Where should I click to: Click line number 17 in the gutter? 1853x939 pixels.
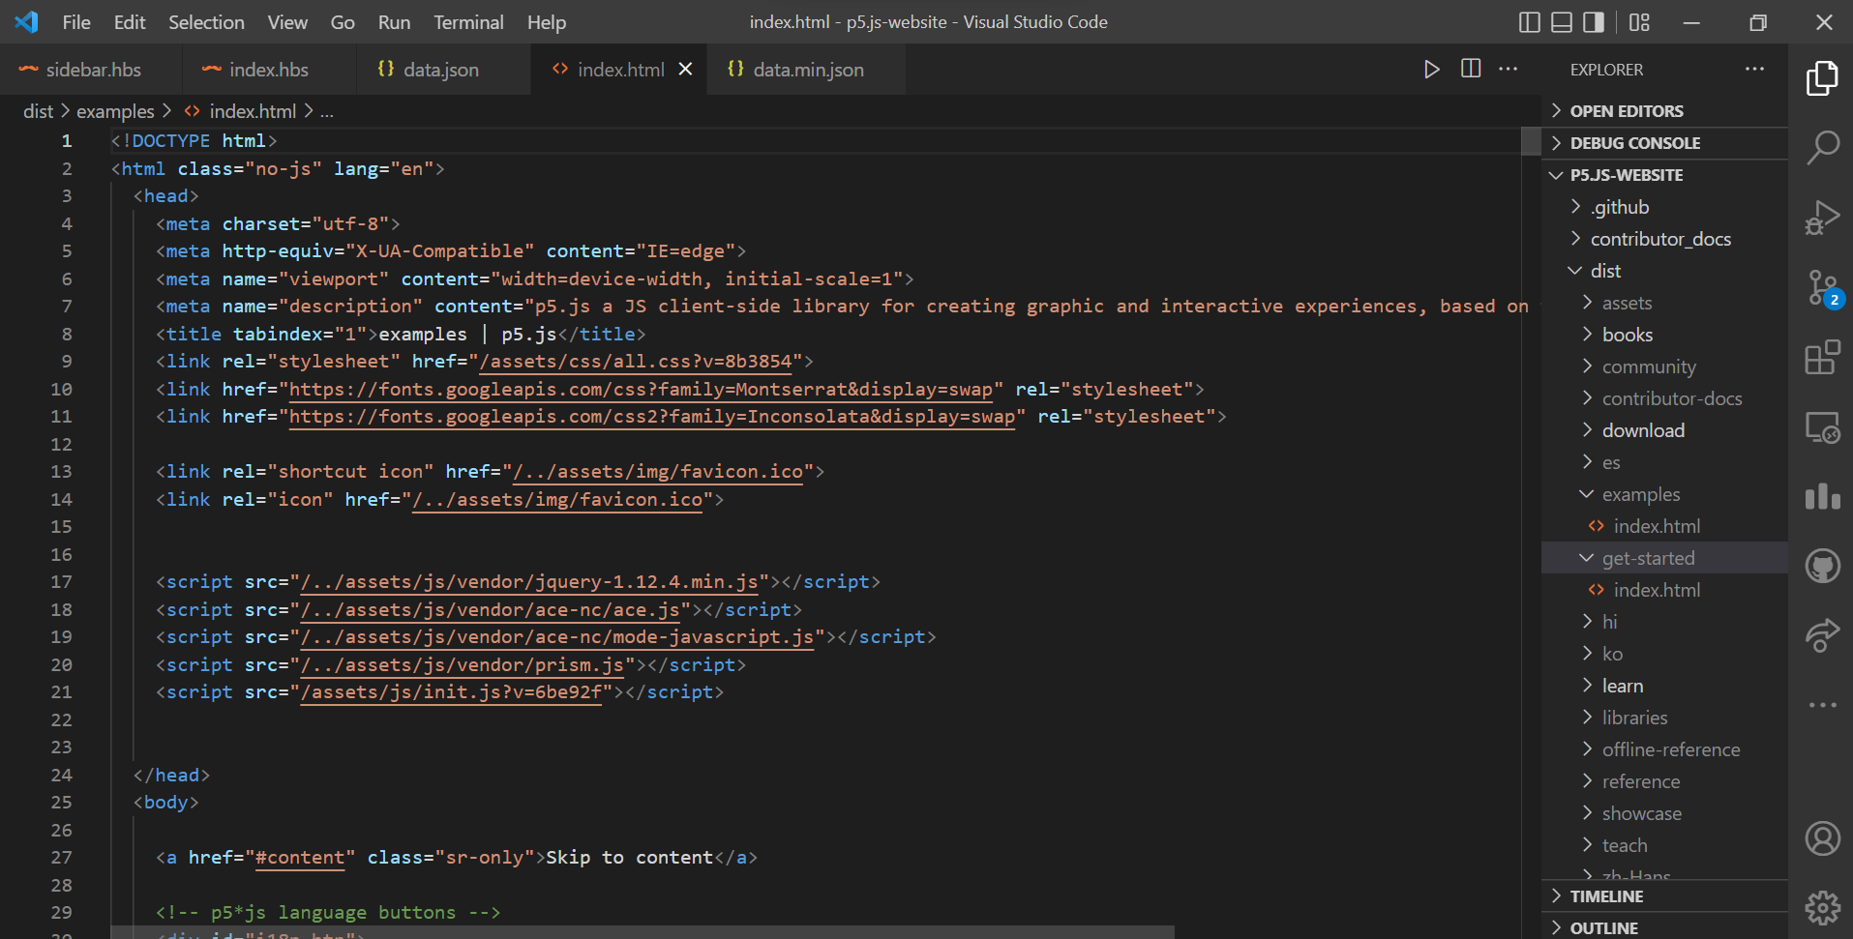[61, 582]
